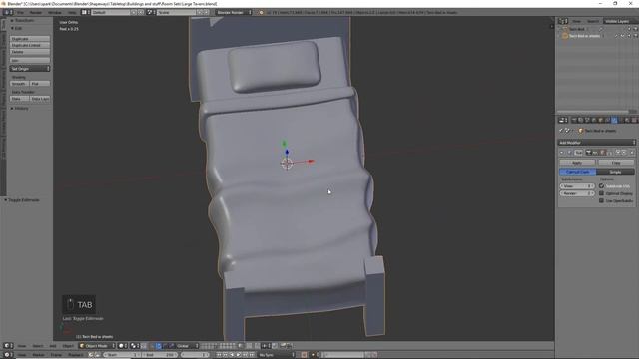The width and height of the screenshot is (639, 359).
Task: Click the screen layout field labeled Default
Action: [x=110, y=13]
